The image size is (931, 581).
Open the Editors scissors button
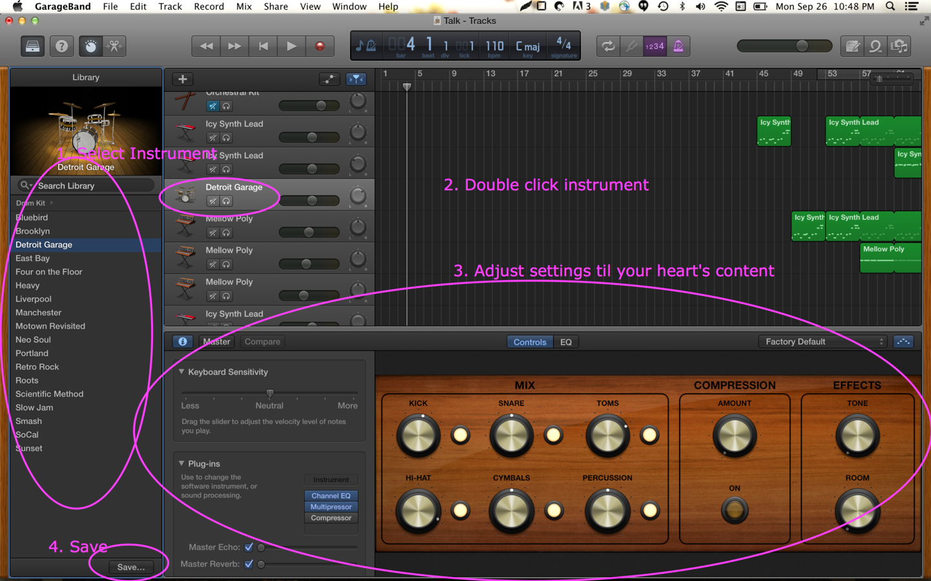click(114, 46)
